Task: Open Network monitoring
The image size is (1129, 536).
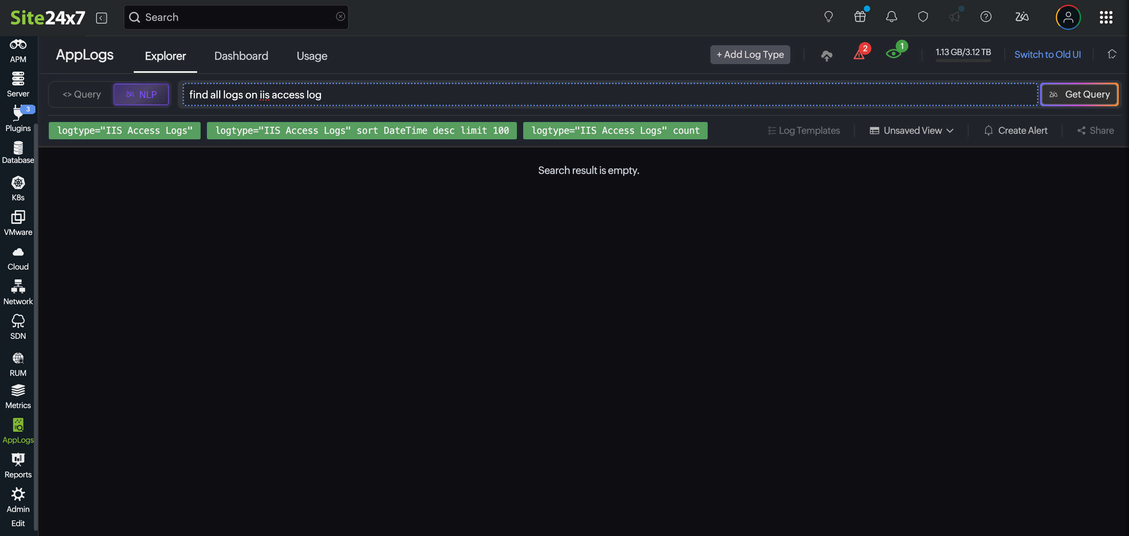Action: click(x=18, y=292)
